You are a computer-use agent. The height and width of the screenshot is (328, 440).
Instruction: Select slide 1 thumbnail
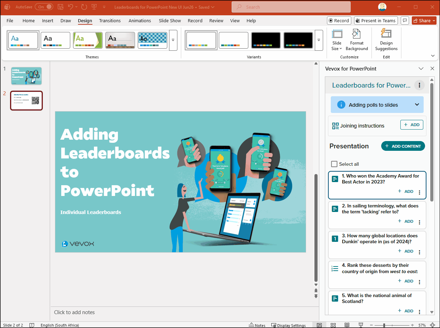[x=26, y=76]
